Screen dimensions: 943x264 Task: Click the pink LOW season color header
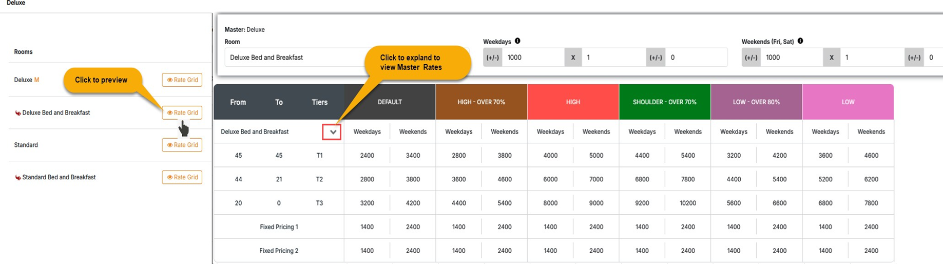coord(848,102)
